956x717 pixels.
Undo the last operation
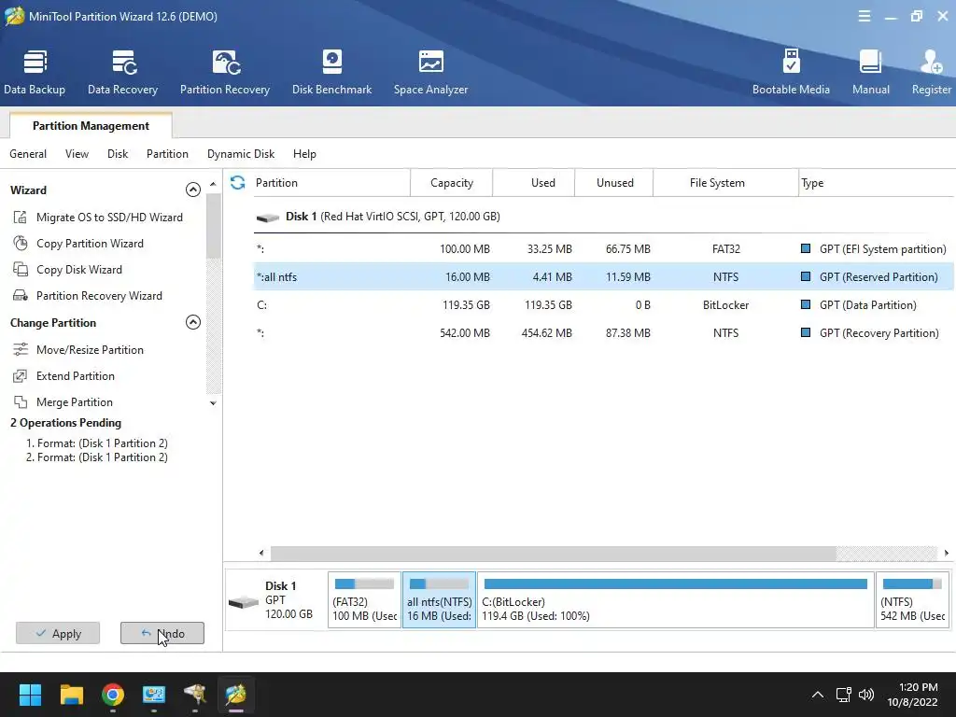[162, 634]
